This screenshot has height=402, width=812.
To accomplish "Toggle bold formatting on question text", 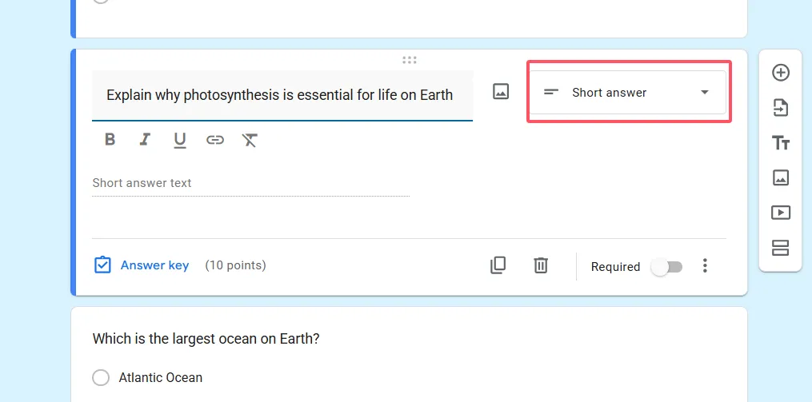I will point(110,140).
